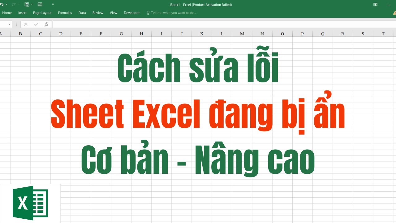
Task: Switch to the Insert tab
Action: coord(22,13)
